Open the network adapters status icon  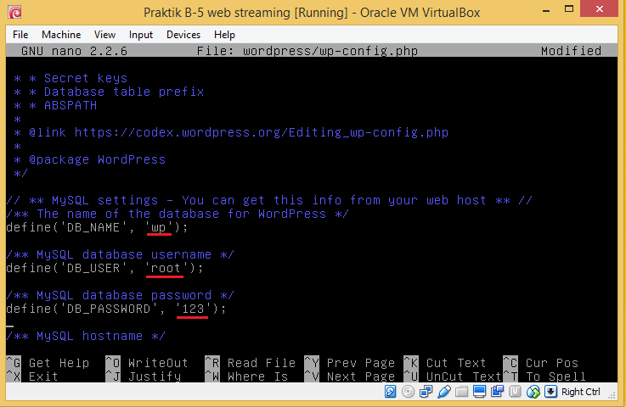(426, 392)
